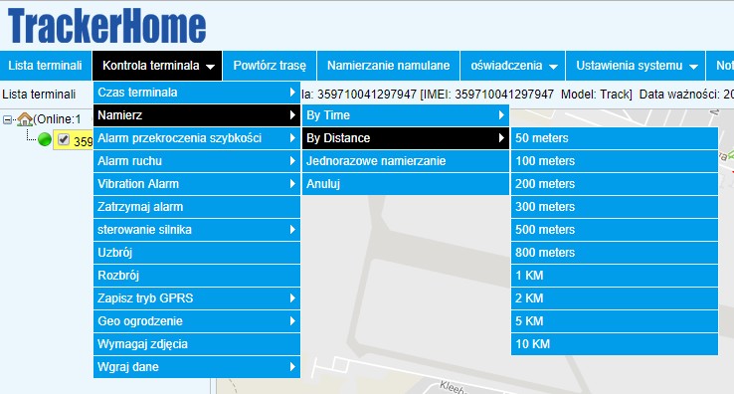Click the green online status indicator
Screen dimensions: 734x394
point(45,139)
